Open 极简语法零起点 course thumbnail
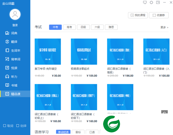This screenshot has width=173, height=135. click(x=84, y=52)
